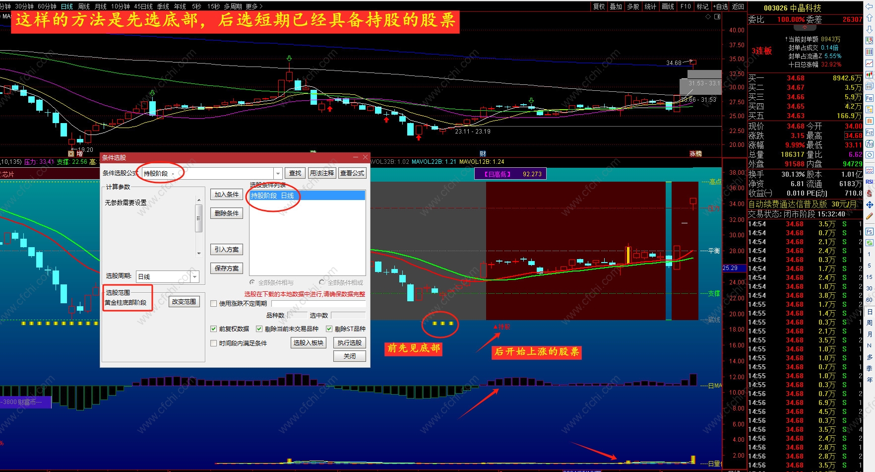Click the +自选 add to watchlist button
The height and width of the screenshot is (472, 875).
[721, 6]
